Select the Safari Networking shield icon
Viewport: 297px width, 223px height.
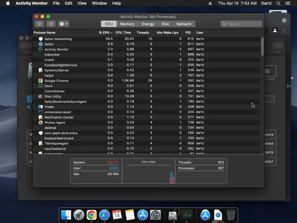pyautogui.click(x=41, y=39)
